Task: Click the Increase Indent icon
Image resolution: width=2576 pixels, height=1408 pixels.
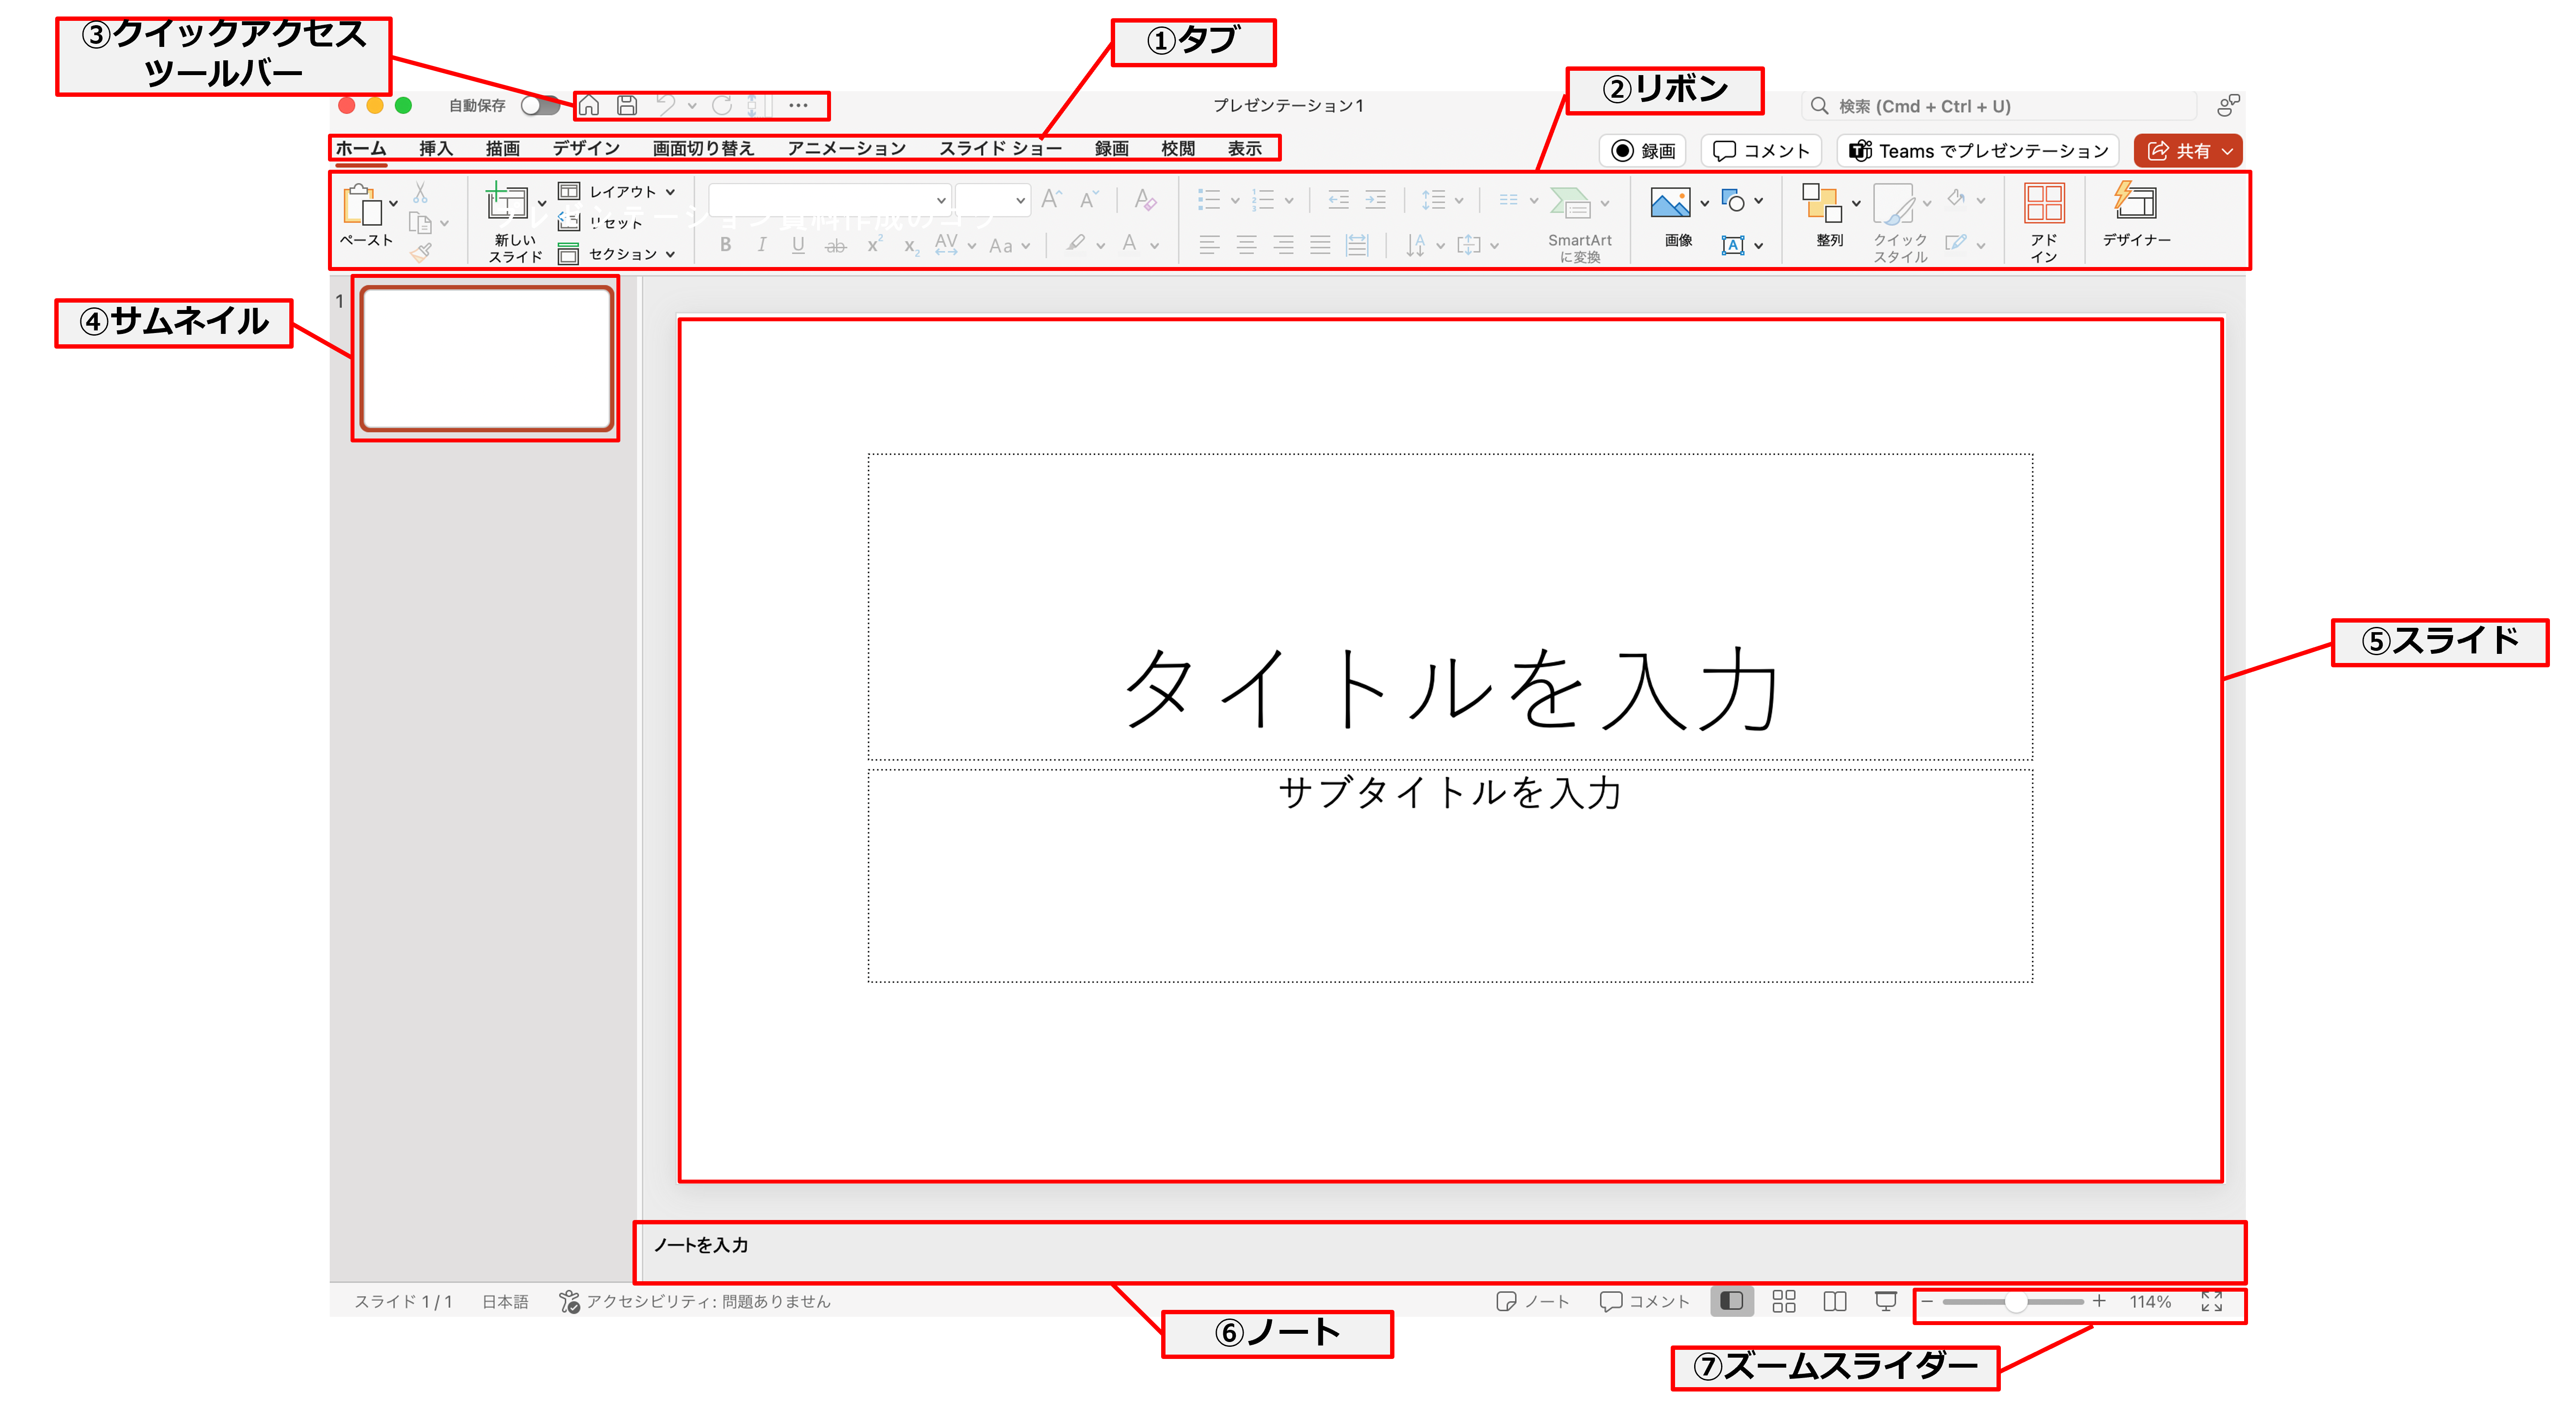Action: tap(1376, 200)
